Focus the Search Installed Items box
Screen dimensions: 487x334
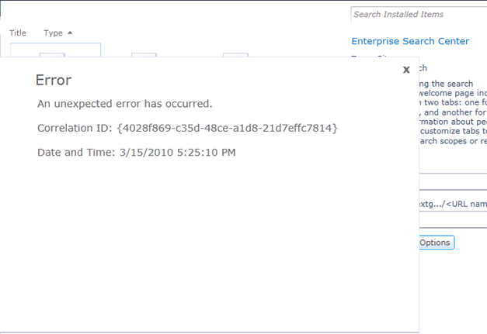tap(419, 14)
